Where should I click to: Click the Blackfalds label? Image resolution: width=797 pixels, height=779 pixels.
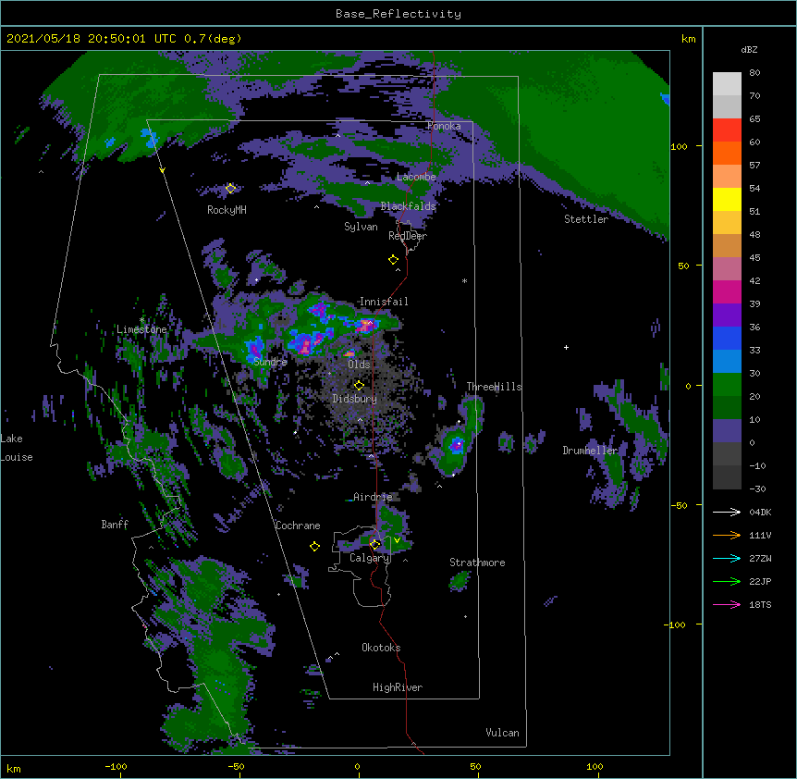(x=408, y=206)
